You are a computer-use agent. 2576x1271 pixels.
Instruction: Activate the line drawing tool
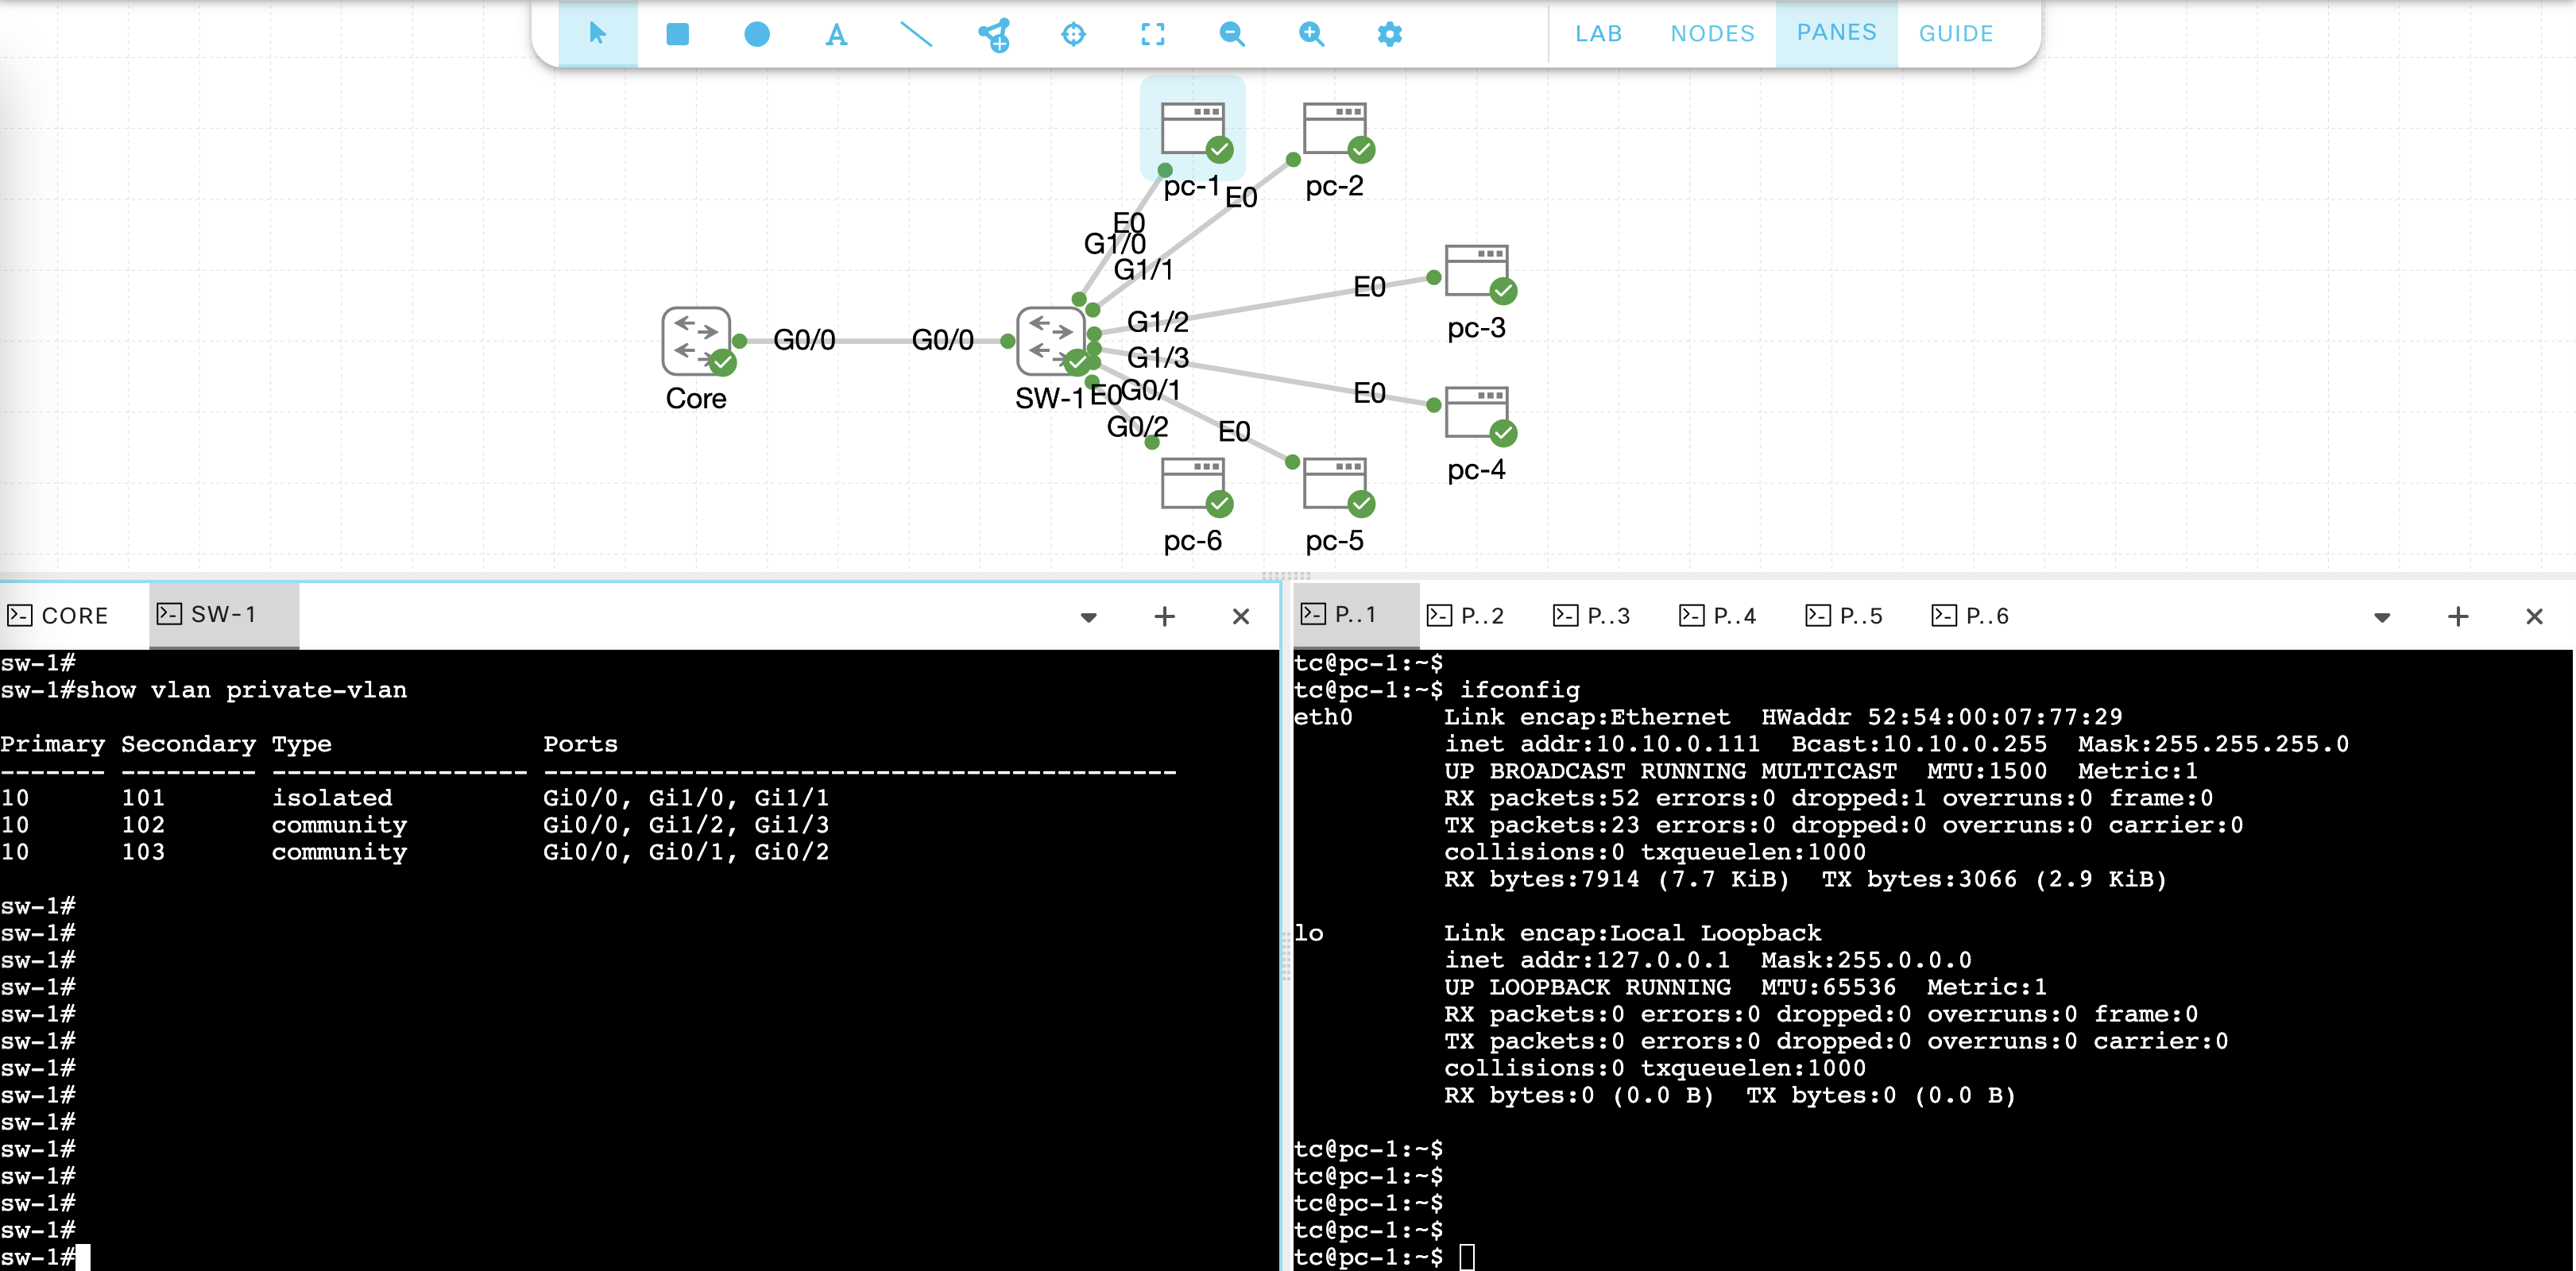click(915, 34)
